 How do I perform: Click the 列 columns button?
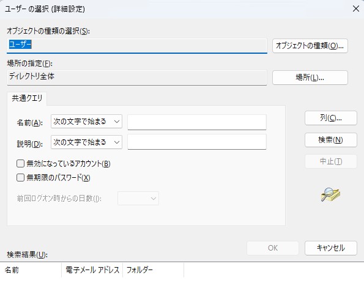click(330, 118)
